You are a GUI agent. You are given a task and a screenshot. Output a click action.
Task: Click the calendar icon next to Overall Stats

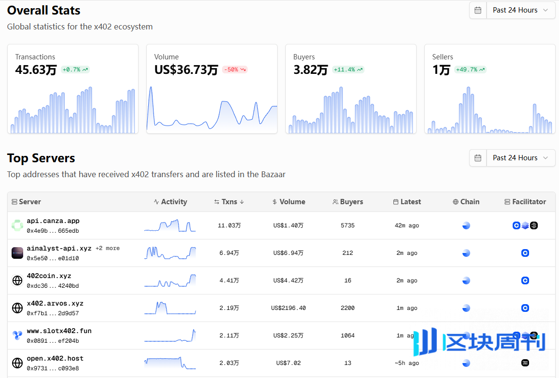[477, 10]
